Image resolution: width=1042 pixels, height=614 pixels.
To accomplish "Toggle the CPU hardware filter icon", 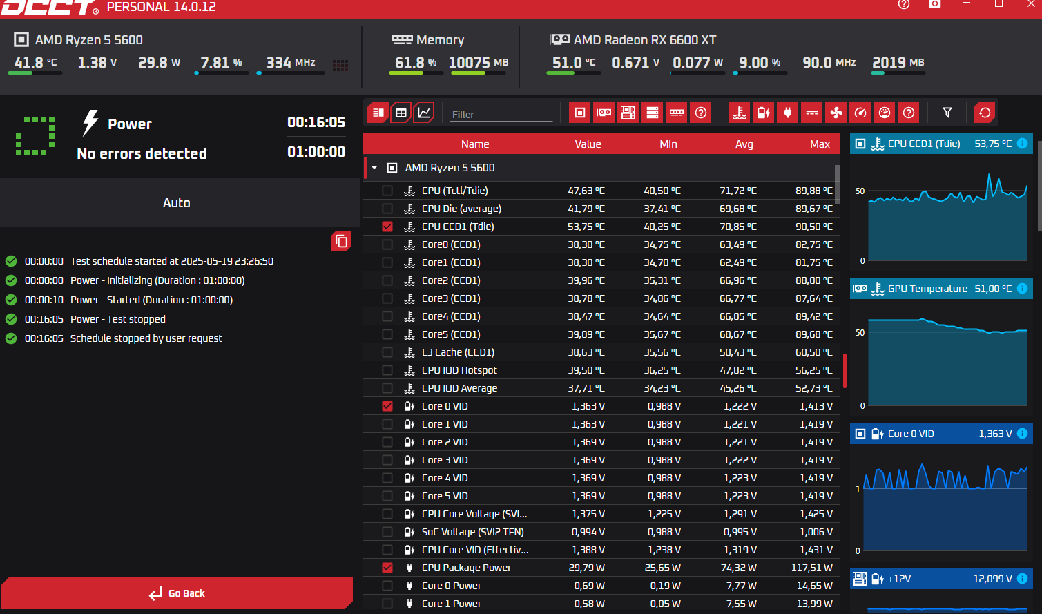I will (580, 113).
